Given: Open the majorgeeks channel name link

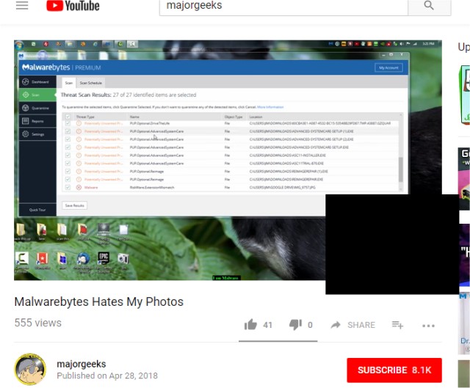Looking at the screenshot, I should [x=82, y=364].
